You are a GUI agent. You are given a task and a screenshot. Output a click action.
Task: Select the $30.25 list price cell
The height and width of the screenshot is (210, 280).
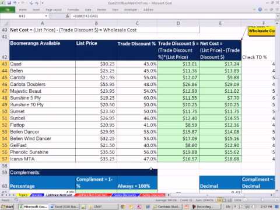pyautogui.click(x=96, y=64)
